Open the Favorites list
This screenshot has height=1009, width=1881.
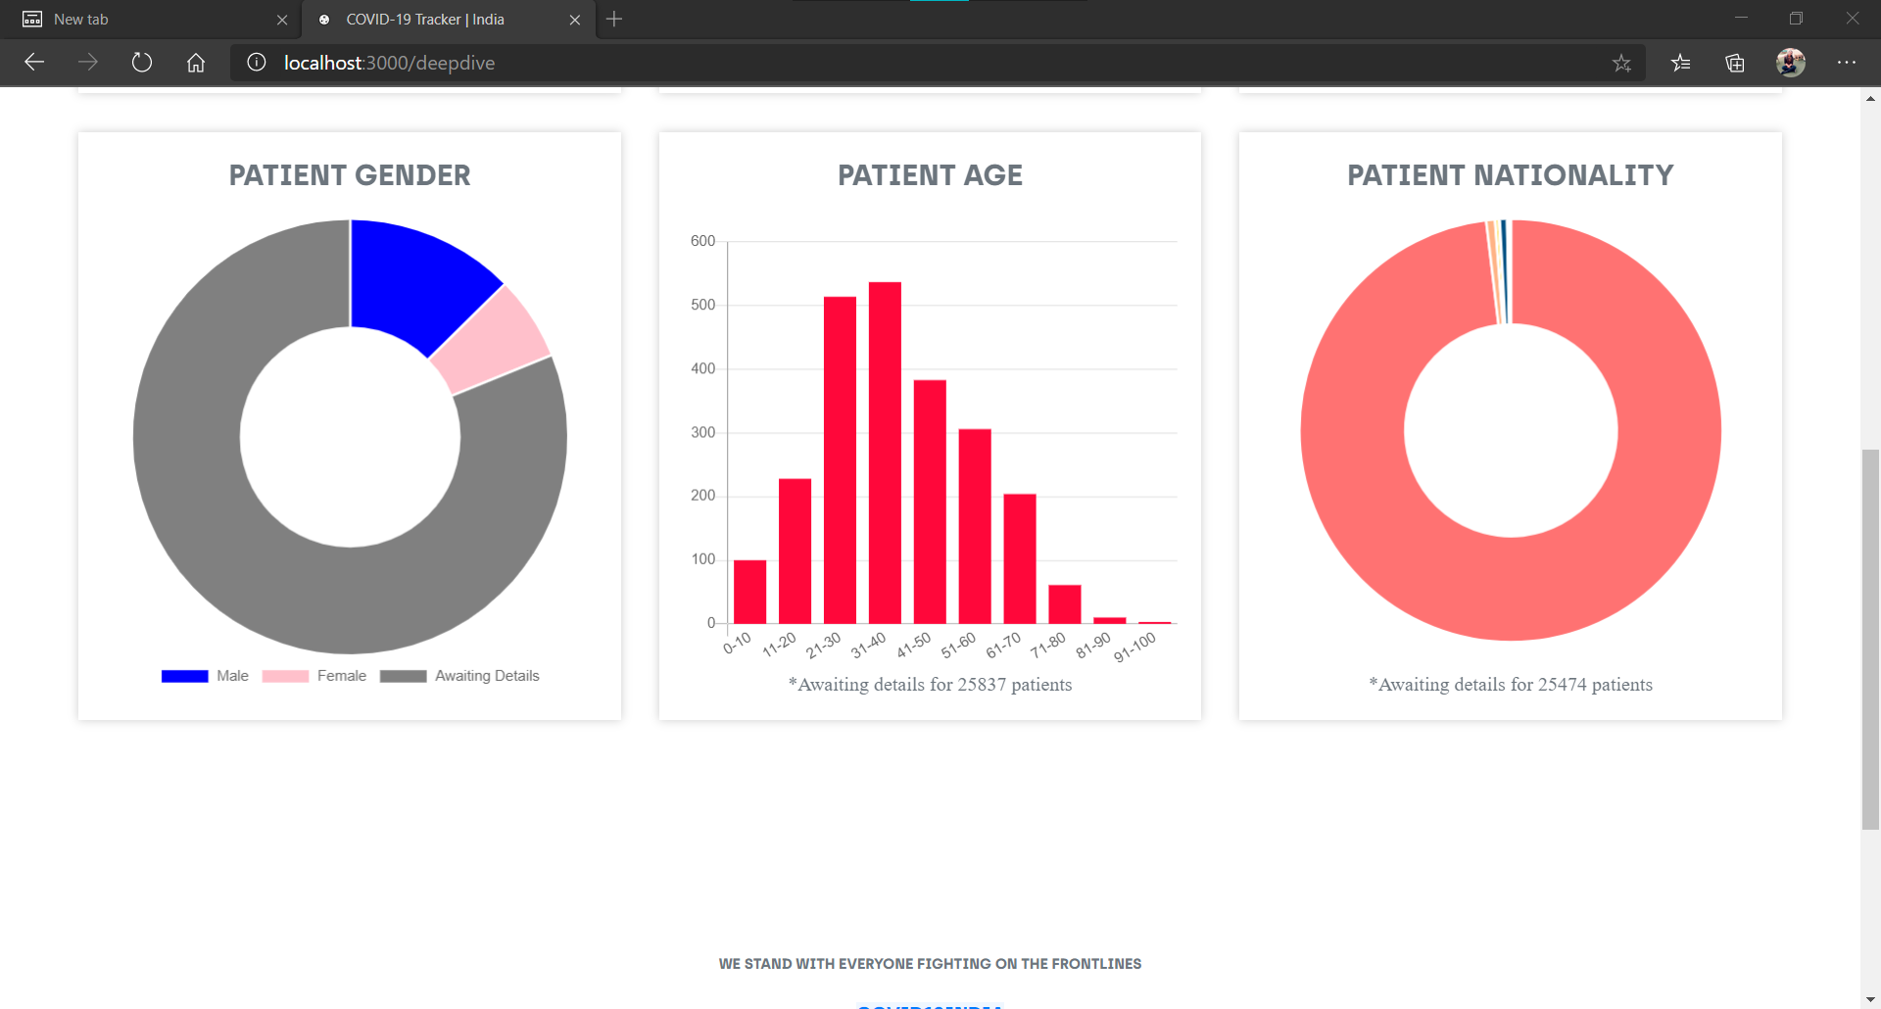(x=1681, y=63)
